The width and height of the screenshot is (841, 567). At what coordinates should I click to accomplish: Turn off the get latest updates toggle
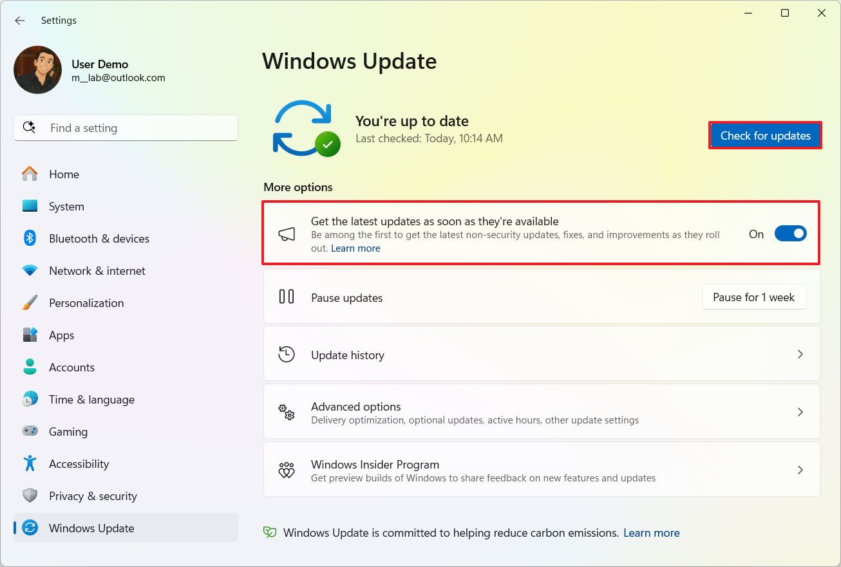tap(790, 234)
